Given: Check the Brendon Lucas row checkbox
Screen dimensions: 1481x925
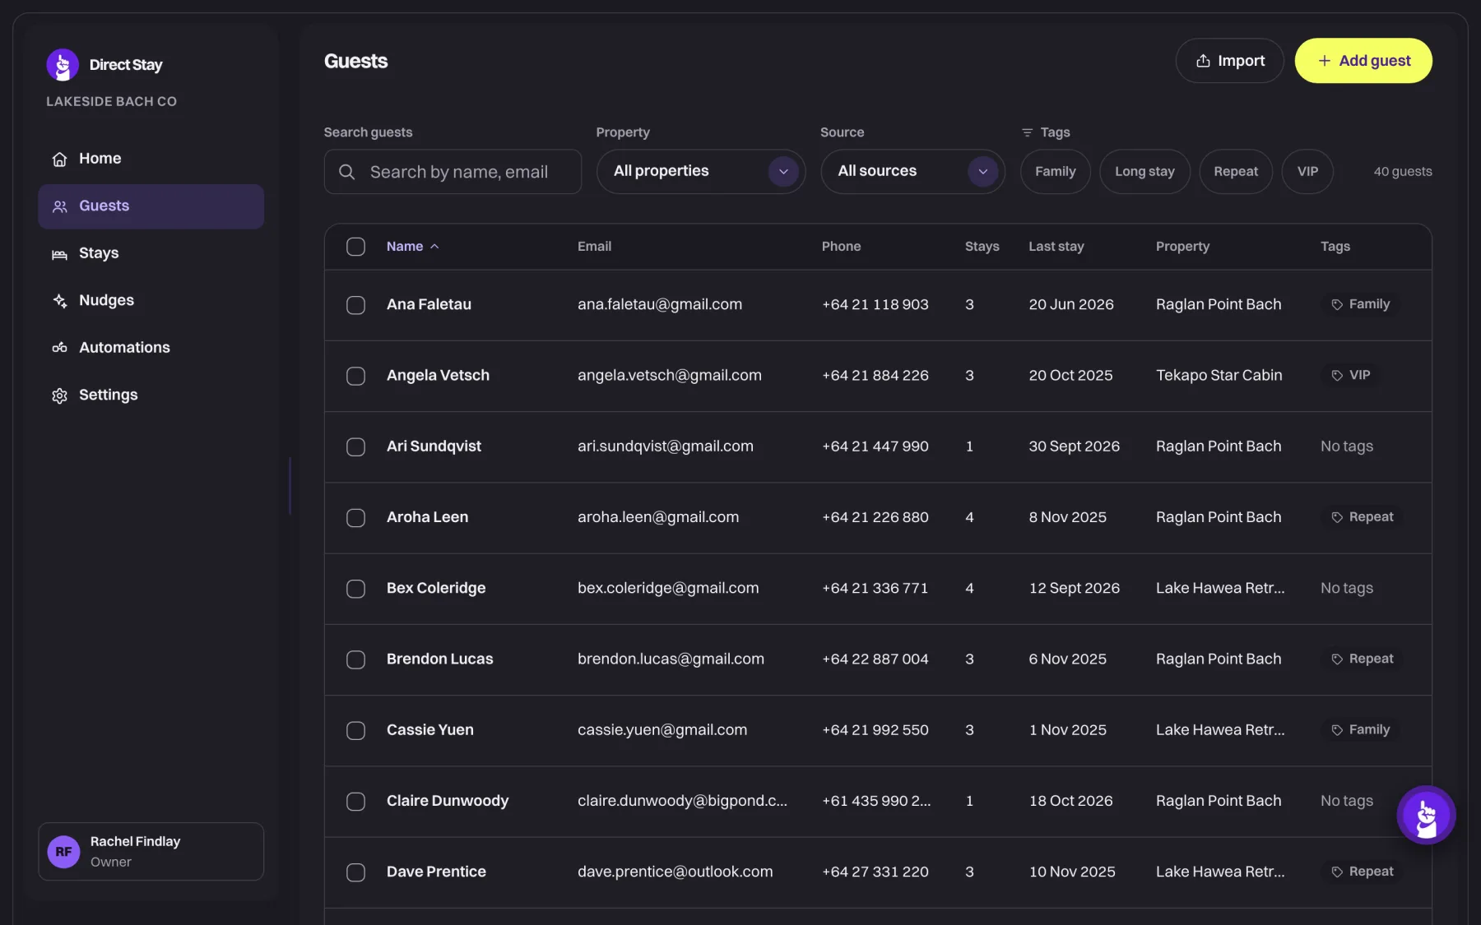Looking at the screenshot, I should [355, 659].
